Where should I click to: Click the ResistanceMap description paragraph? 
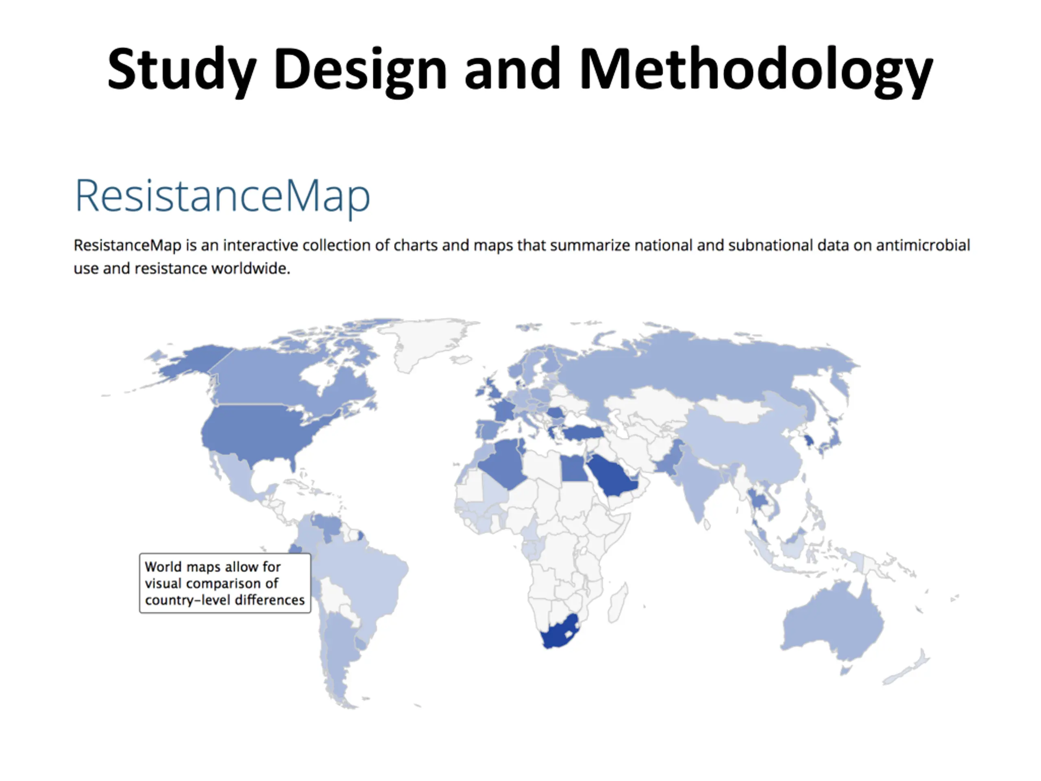coord(521,257)
